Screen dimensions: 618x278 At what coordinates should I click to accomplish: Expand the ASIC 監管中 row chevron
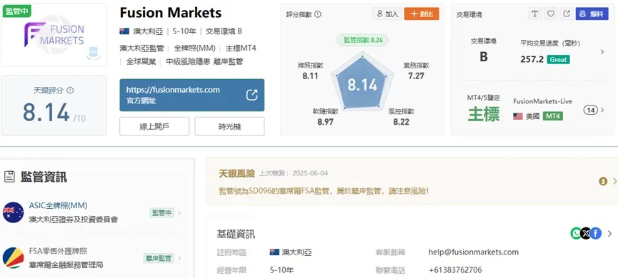(179, 212)
